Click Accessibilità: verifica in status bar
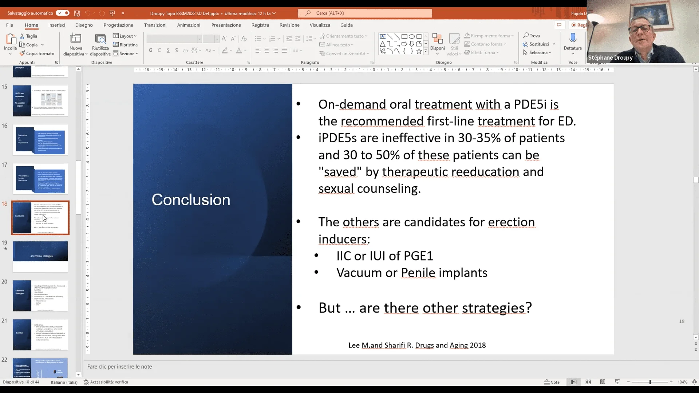Screen dimensions: 699x393 coord(106,382)
